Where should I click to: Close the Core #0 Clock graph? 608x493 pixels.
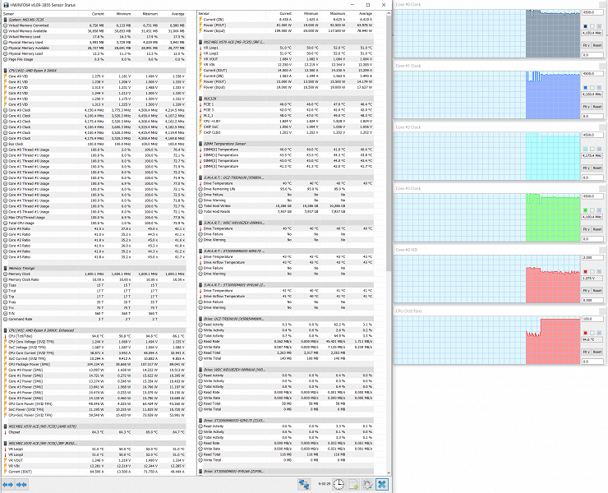tap(602, 5)
